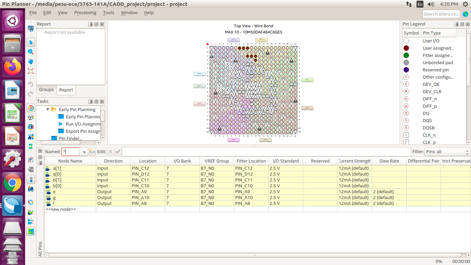Click the topmost icon in left toolbar
This screenshot has height=265, width=471.
pyautogui.click(x=31, y=29)
